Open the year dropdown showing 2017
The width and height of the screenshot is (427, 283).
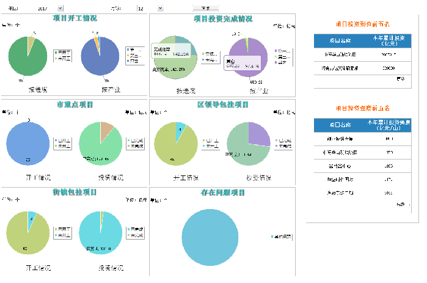tap(60, 9)
